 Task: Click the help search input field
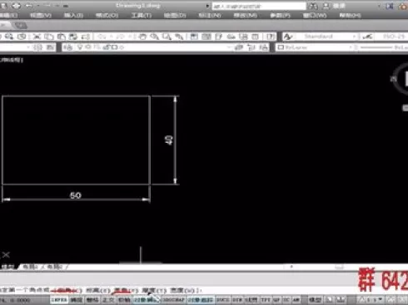(x=259, y=6)
